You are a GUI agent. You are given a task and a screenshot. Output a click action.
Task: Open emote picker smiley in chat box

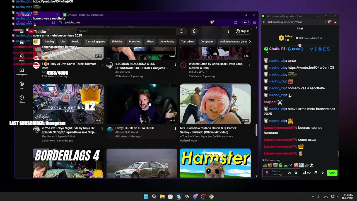pos(296,173)
